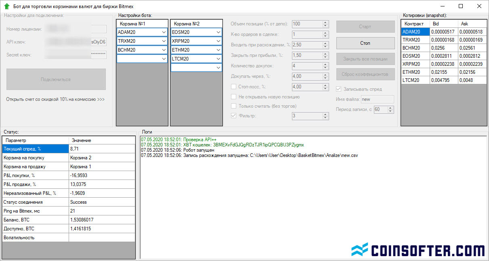Open the TRXM20 dropdown in Корзина №1

pyautogui.click(x=164, y=41)
